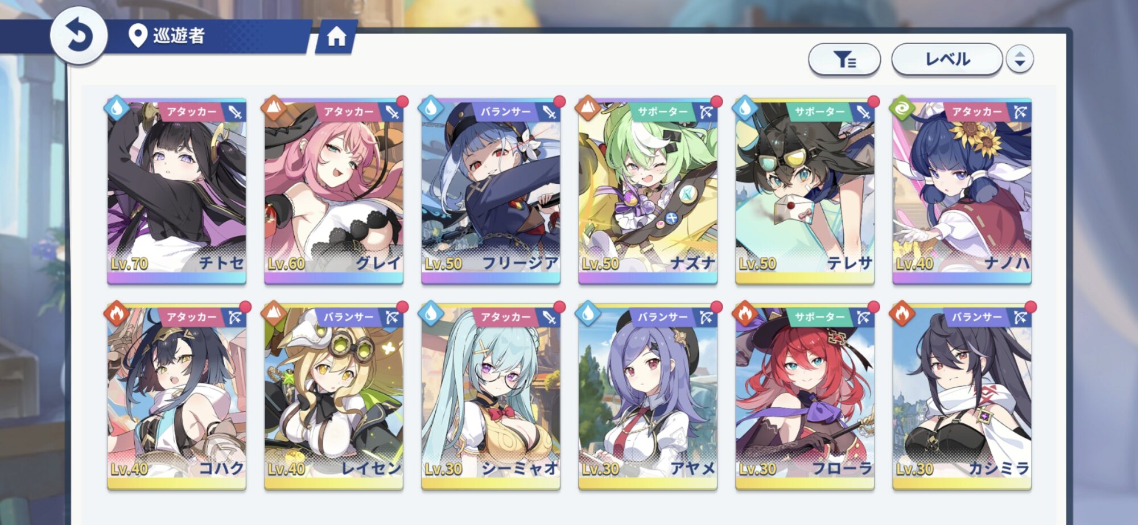Image resolution: width=1138 pixels, height=525 pixels.
Task: Select the チトセ Lv.70 character card
Action: tap(176, 192)
